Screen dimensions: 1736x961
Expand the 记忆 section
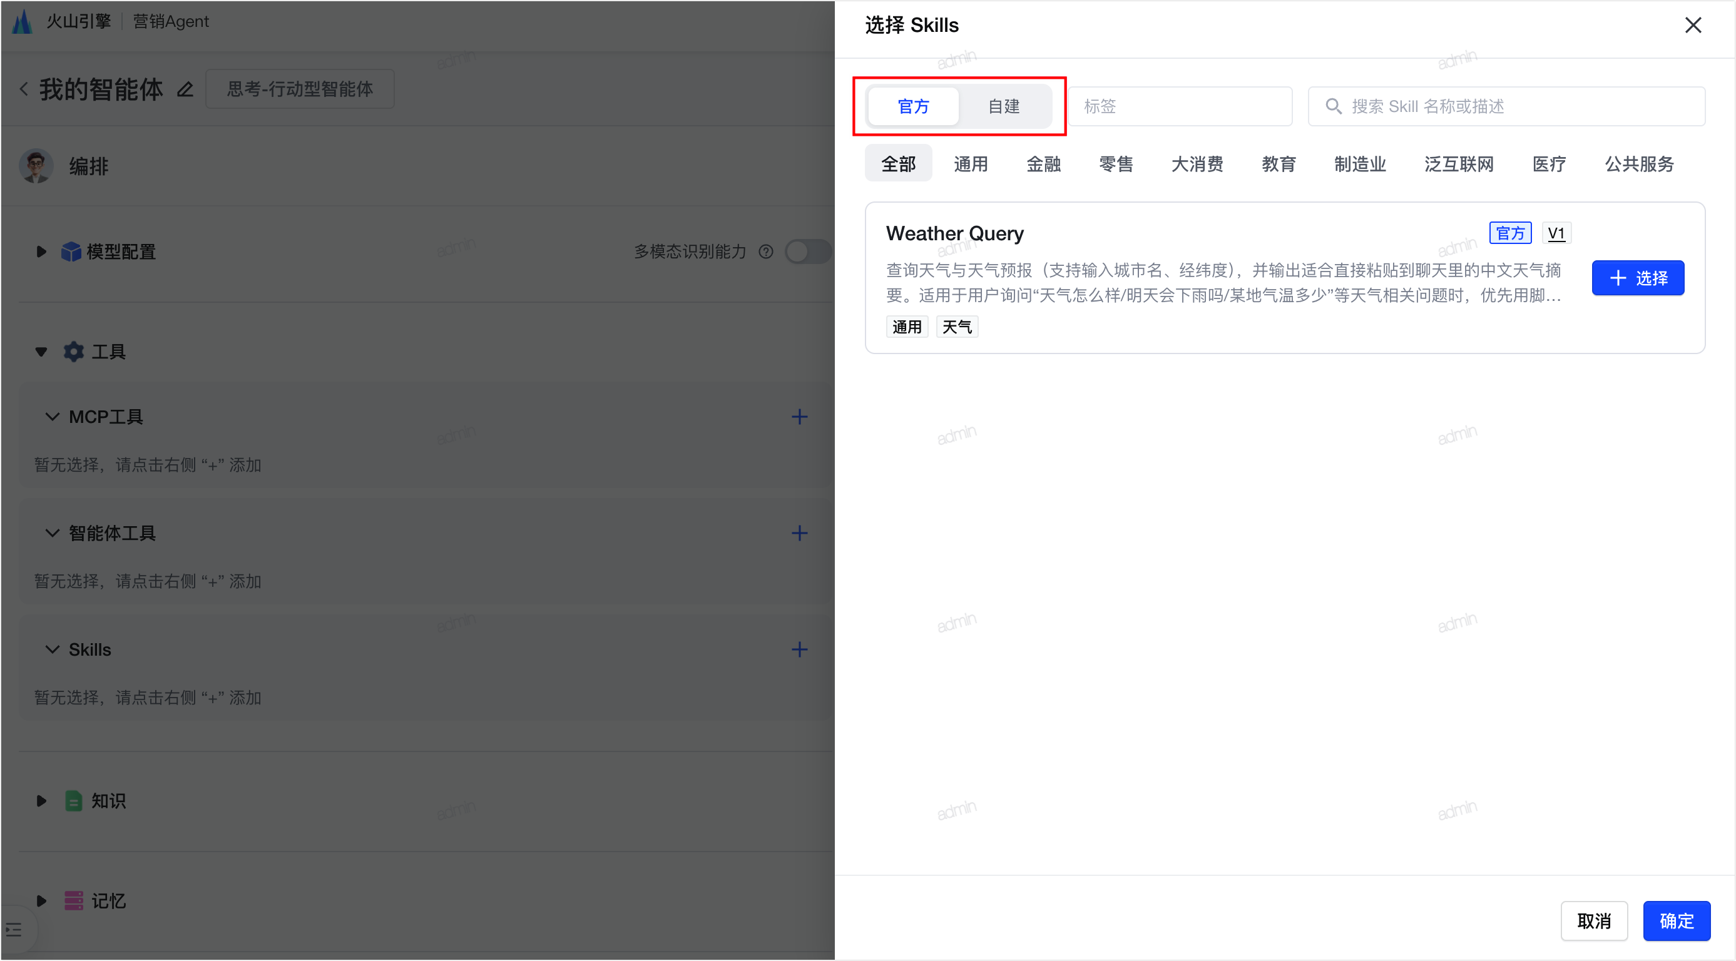(41, 901)
